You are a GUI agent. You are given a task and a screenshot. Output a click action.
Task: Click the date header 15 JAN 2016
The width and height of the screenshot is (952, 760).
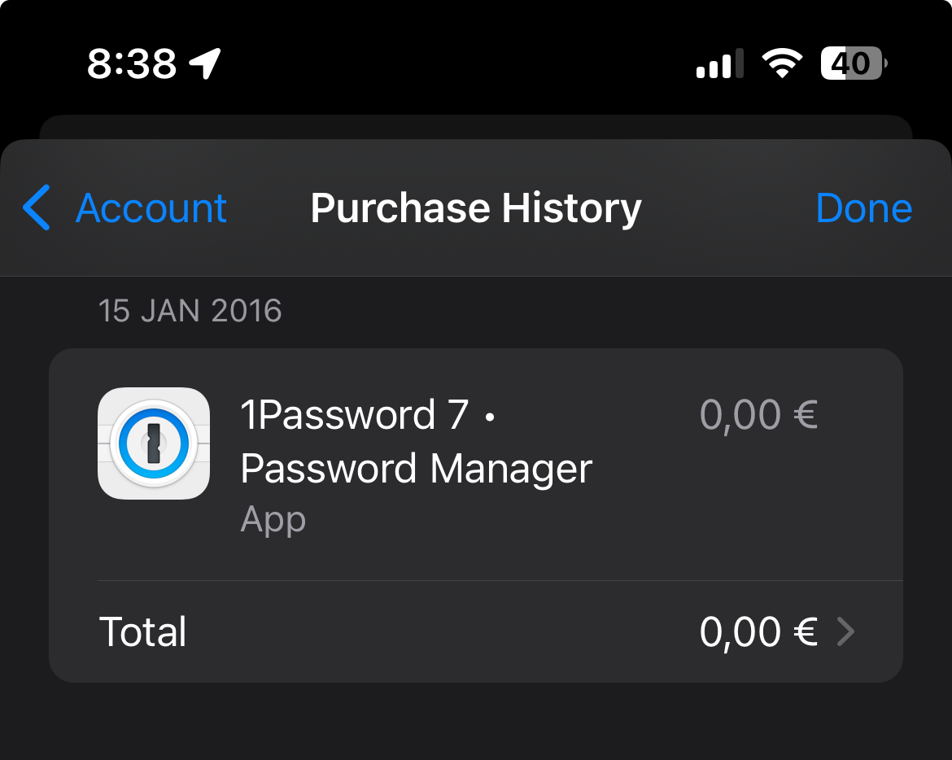tap(190, 310)
